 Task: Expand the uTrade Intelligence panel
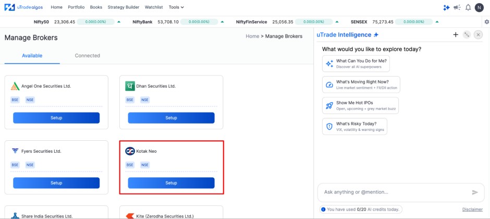coord(467,35)
